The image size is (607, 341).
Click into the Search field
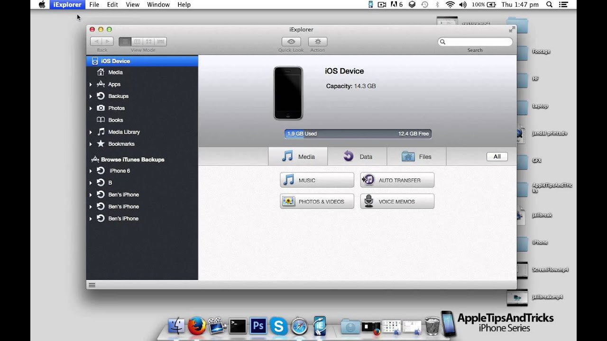[x=475, y=42]
